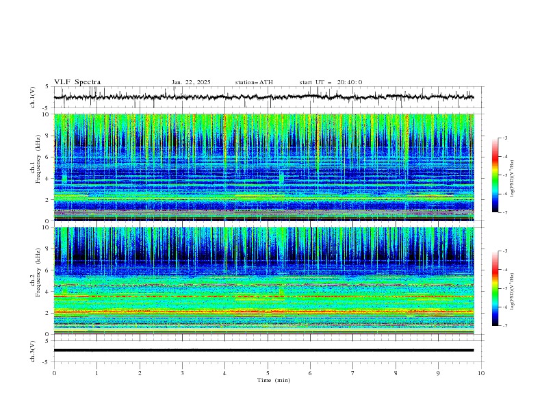This screenshot has height=419, width=542.
Task: Click time axis tick label "7"
Action: [353, 373]
